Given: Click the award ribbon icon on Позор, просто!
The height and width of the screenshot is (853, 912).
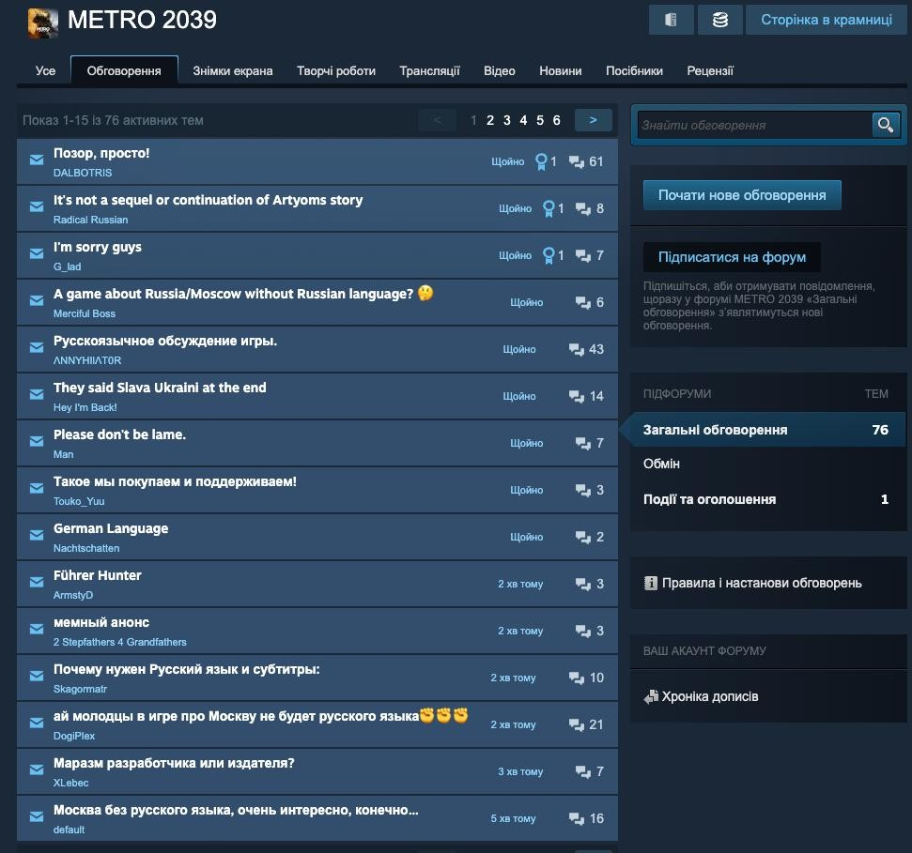Looking at the screenshot, I should pos(541,161).
